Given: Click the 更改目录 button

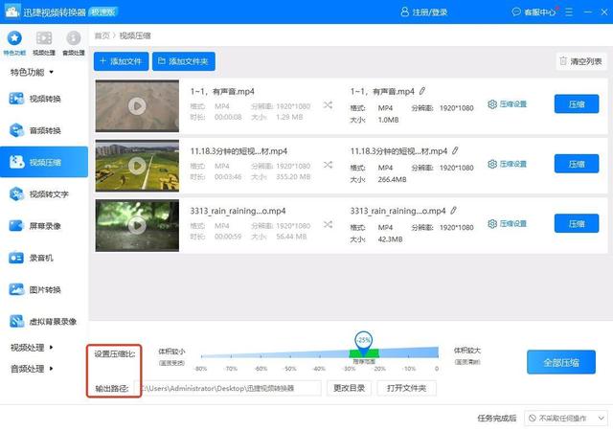Looking at the screenshot, I should (349, 388).
